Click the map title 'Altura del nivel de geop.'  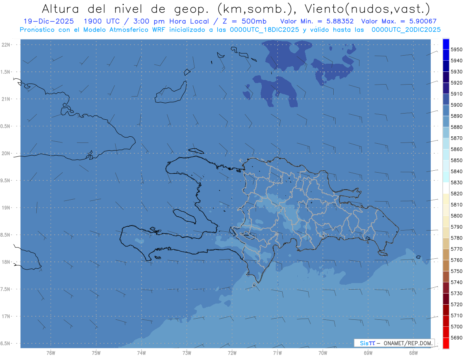click(126, 8)
